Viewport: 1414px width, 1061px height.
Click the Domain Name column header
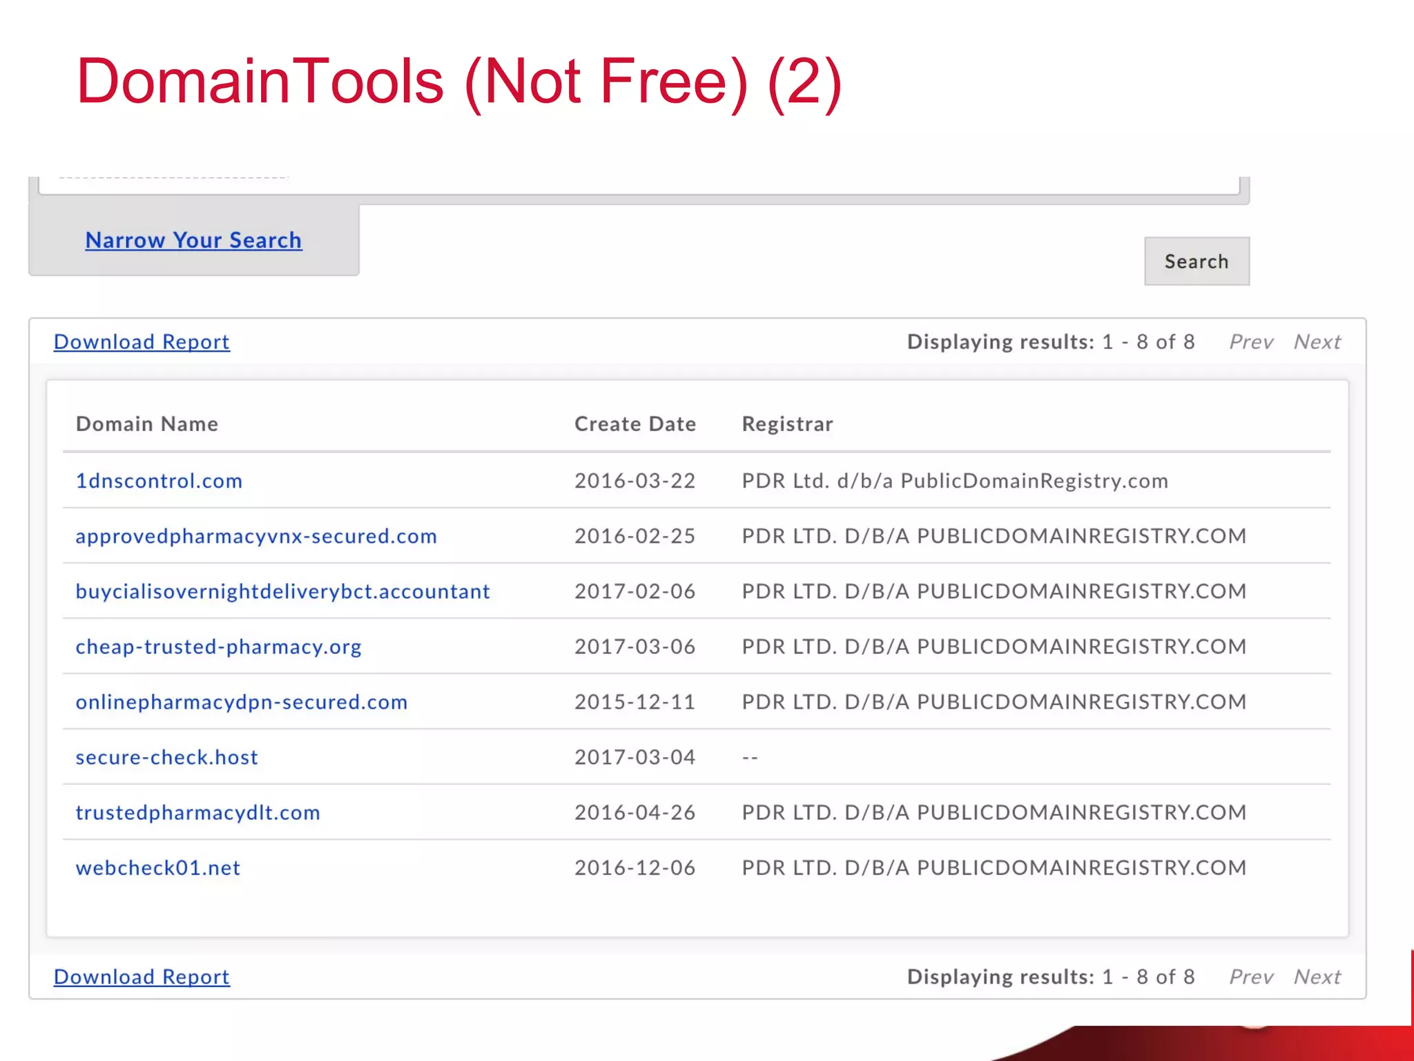147,424
